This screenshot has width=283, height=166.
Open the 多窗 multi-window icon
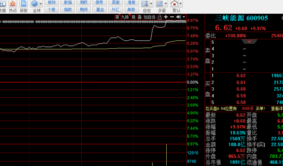click(x=160, y=4)
